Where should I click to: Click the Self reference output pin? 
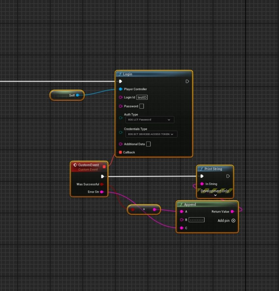pyautogui.click(x=78, y=95)
